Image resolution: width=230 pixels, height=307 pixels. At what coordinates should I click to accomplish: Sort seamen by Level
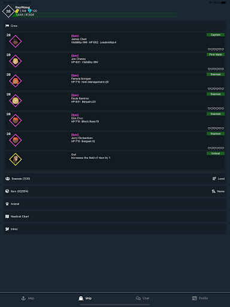(219, 179)
